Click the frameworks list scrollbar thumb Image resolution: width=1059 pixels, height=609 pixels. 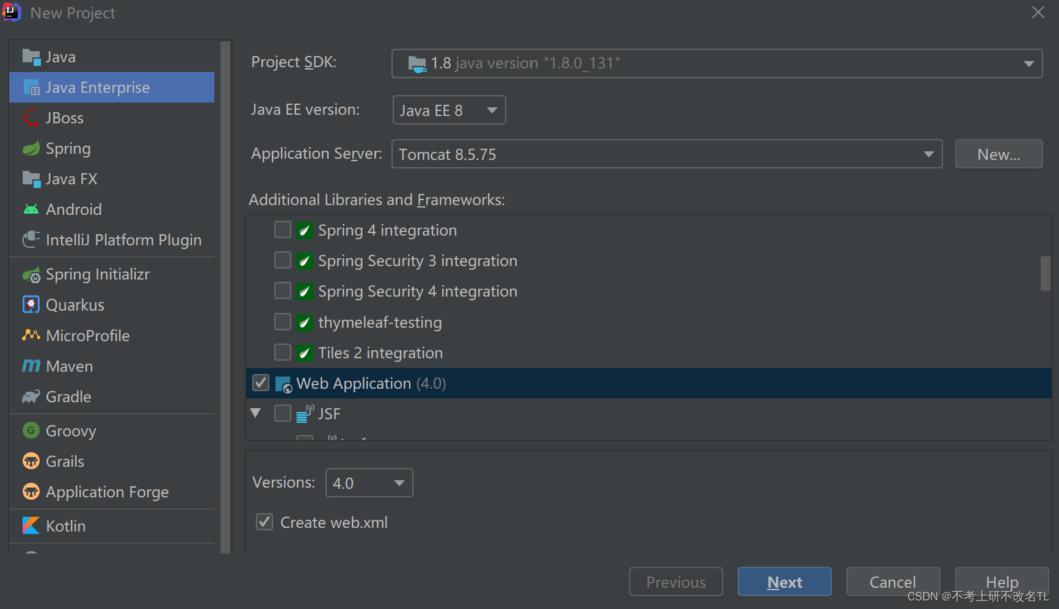coord(1046,273)
